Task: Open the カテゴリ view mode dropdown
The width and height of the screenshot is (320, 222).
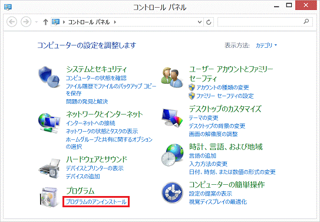Action: pyautogui.click(x=266, y=45)
